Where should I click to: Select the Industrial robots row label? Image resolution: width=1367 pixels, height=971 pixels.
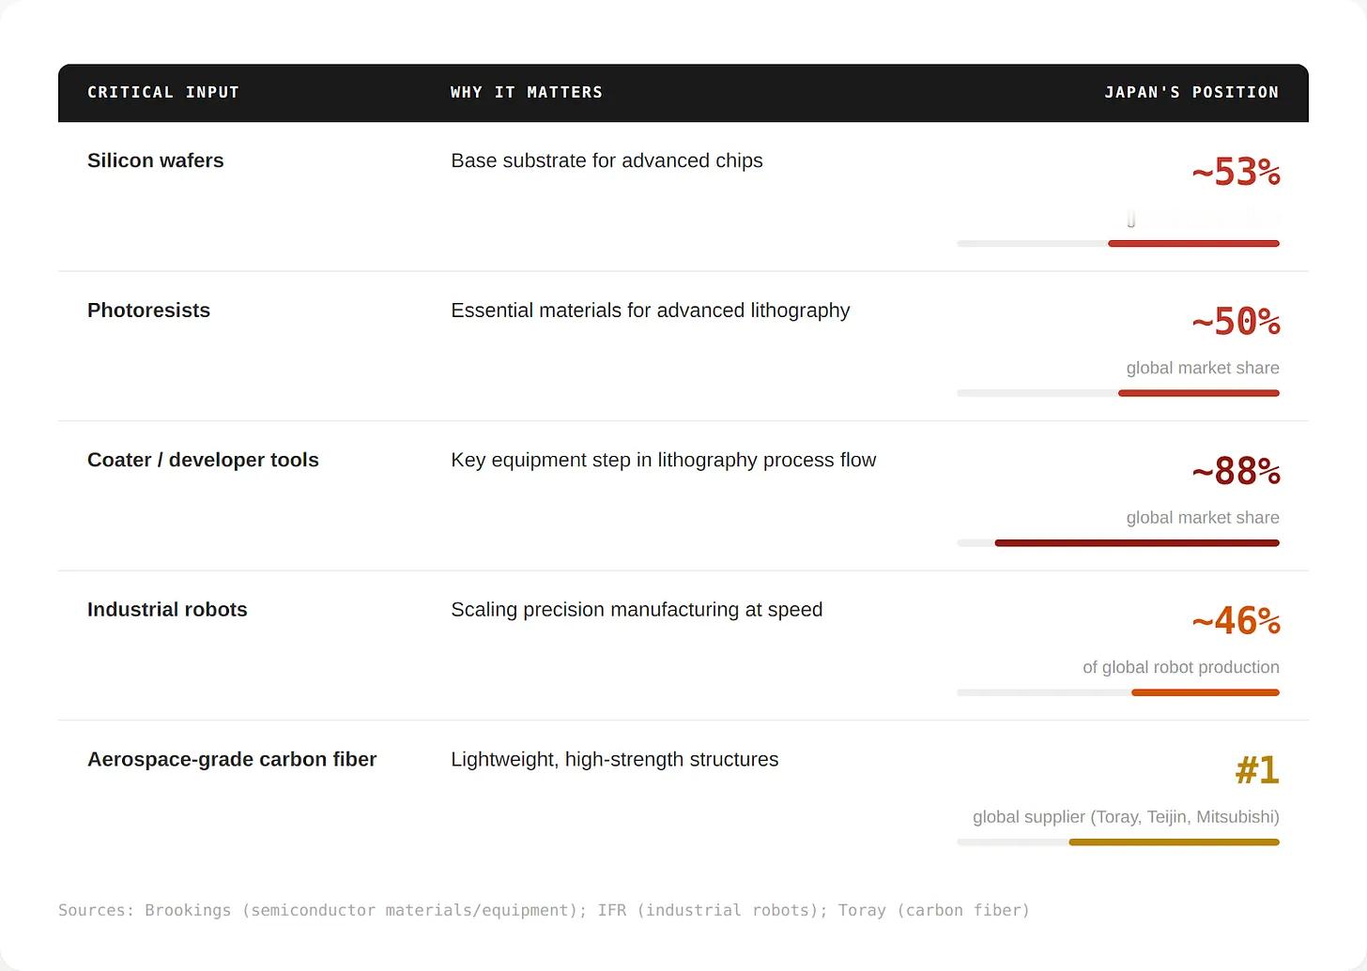click(167, 610)
